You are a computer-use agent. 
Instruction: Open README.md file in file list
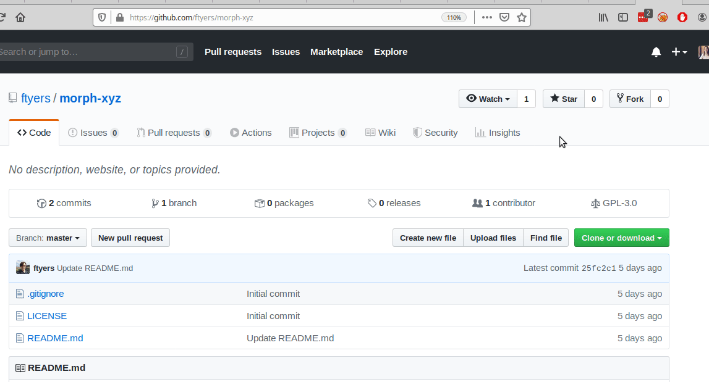click(x=55, y=338)
